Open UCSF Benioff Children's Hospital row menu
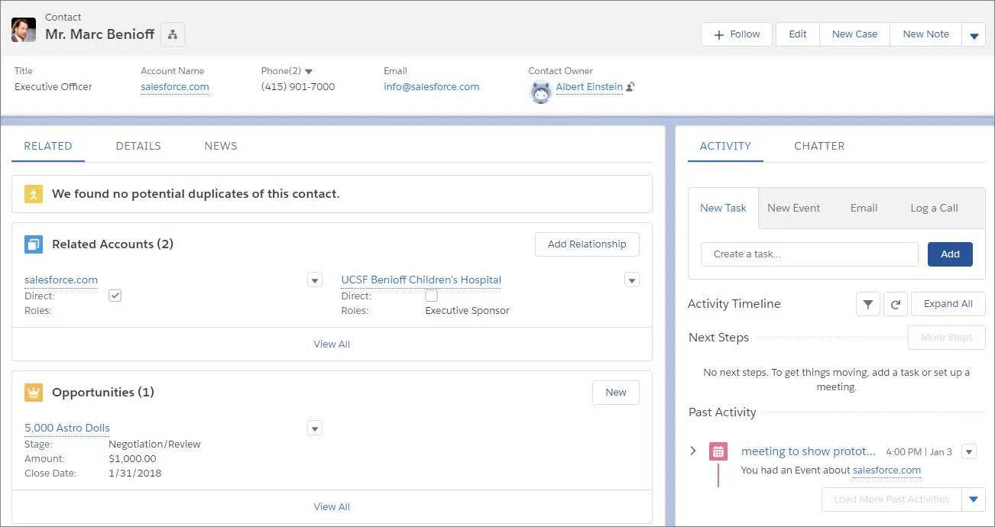The height and width of the screenshot is (527, 995). 631,280
